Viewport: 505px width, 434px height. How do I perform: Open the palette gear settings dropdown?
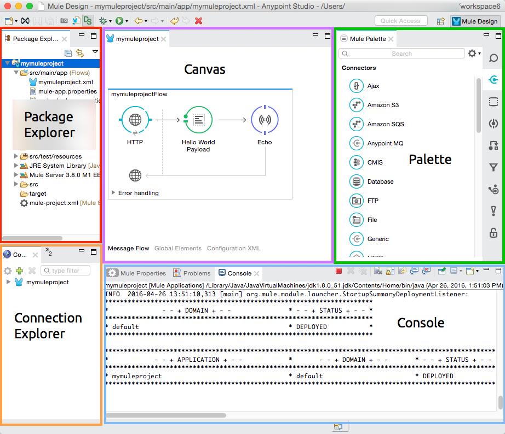(x=474, y=54)
